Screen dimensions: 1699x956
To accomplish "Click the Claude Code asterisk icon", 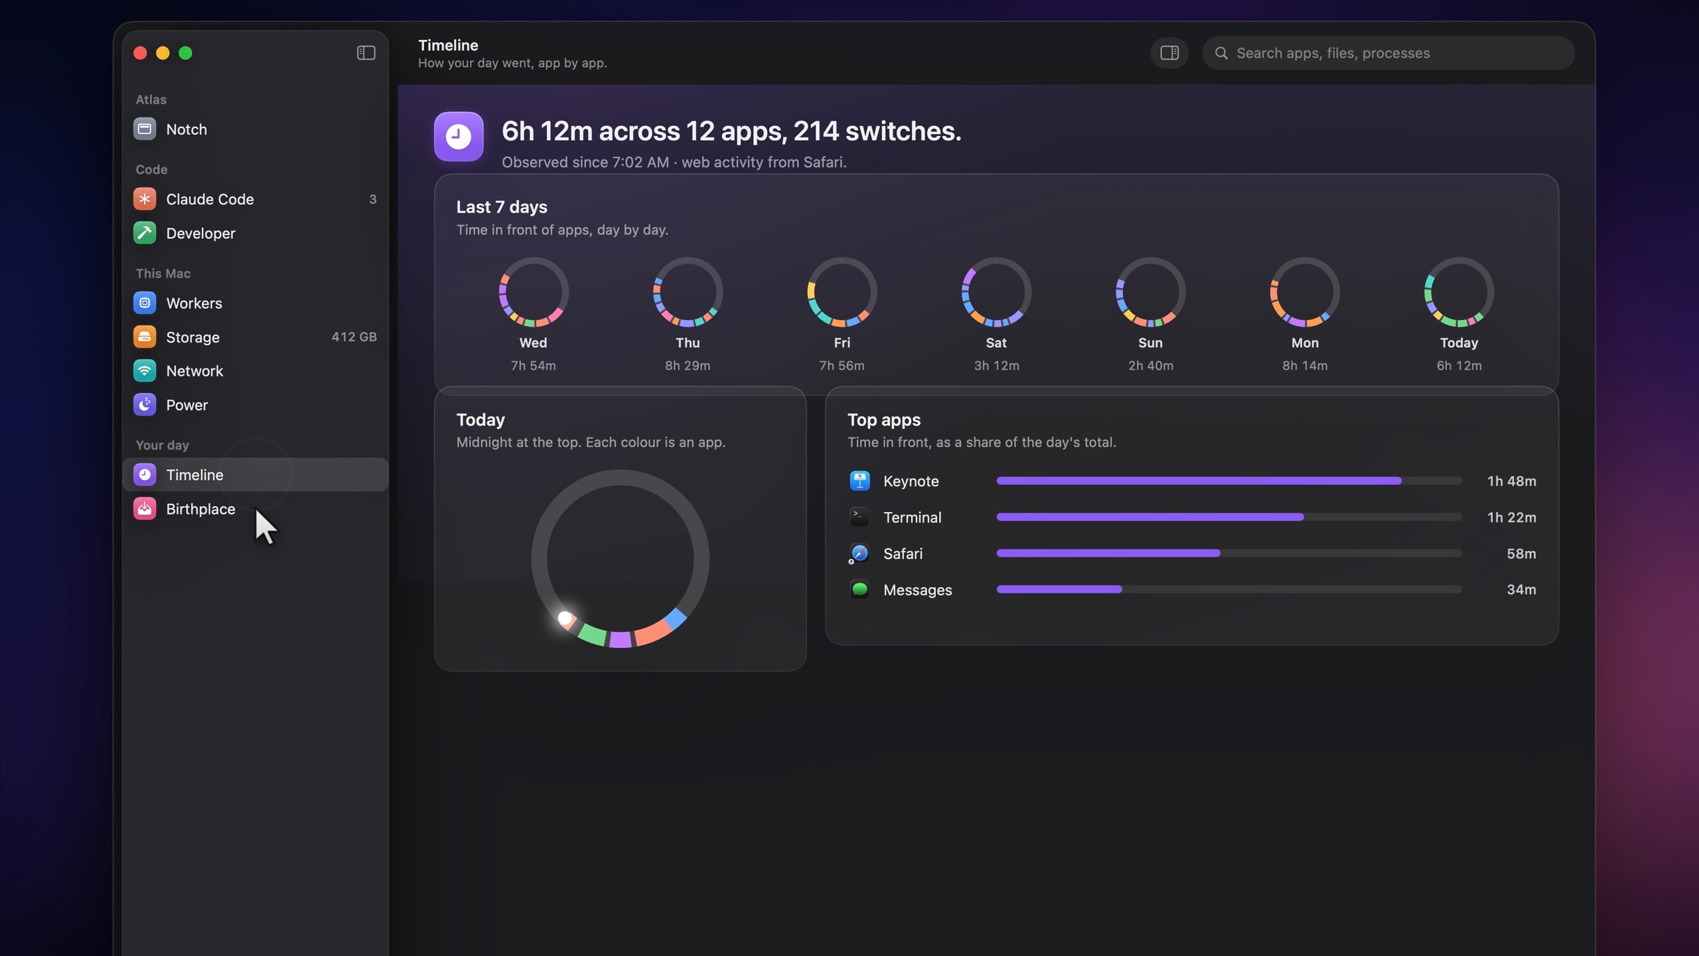I will tap(145, 199).
